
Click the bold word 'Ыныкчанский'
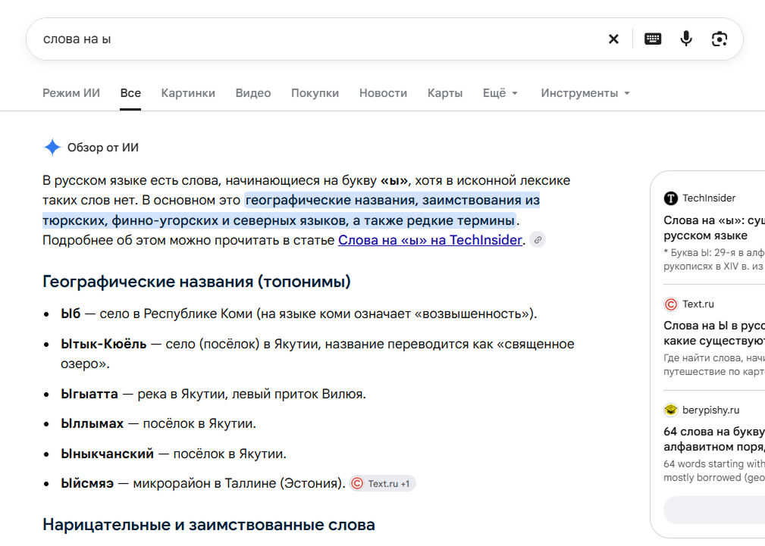[108, 454]
